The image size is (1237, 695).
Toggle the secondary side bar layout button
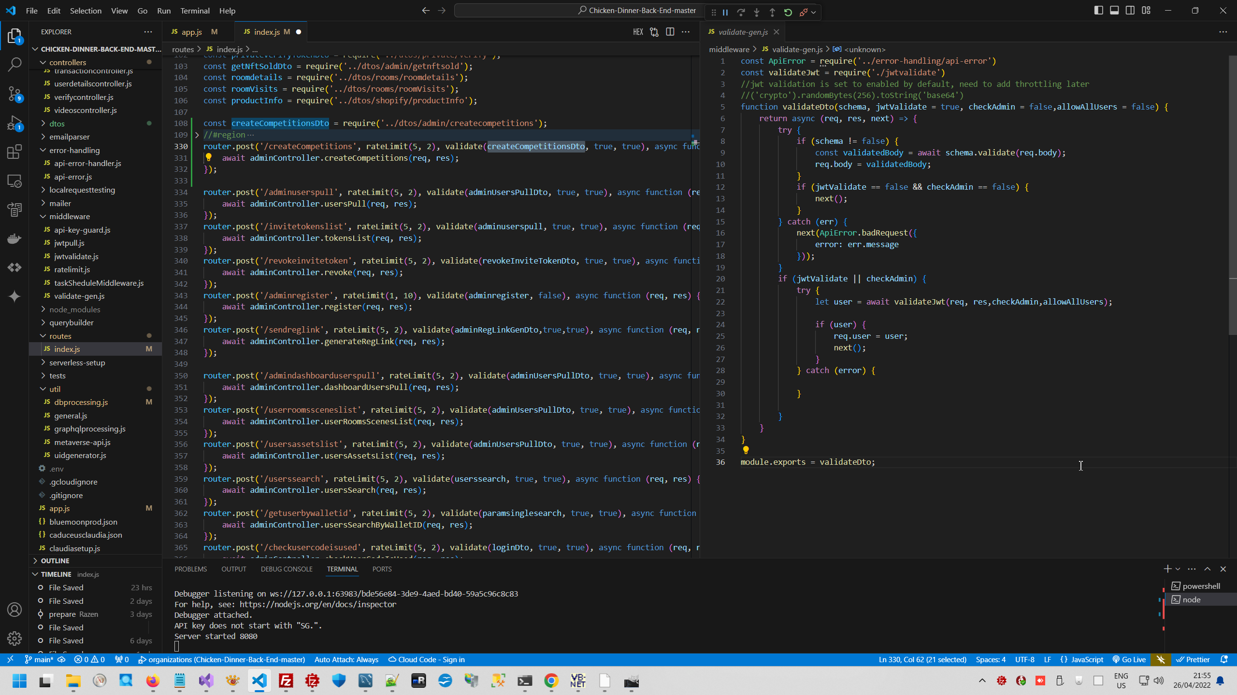(1130, 10)
